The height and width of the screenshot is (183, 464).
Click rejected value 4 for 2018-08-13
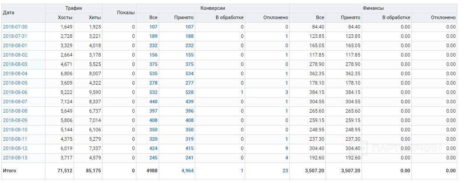coord(287,158)
